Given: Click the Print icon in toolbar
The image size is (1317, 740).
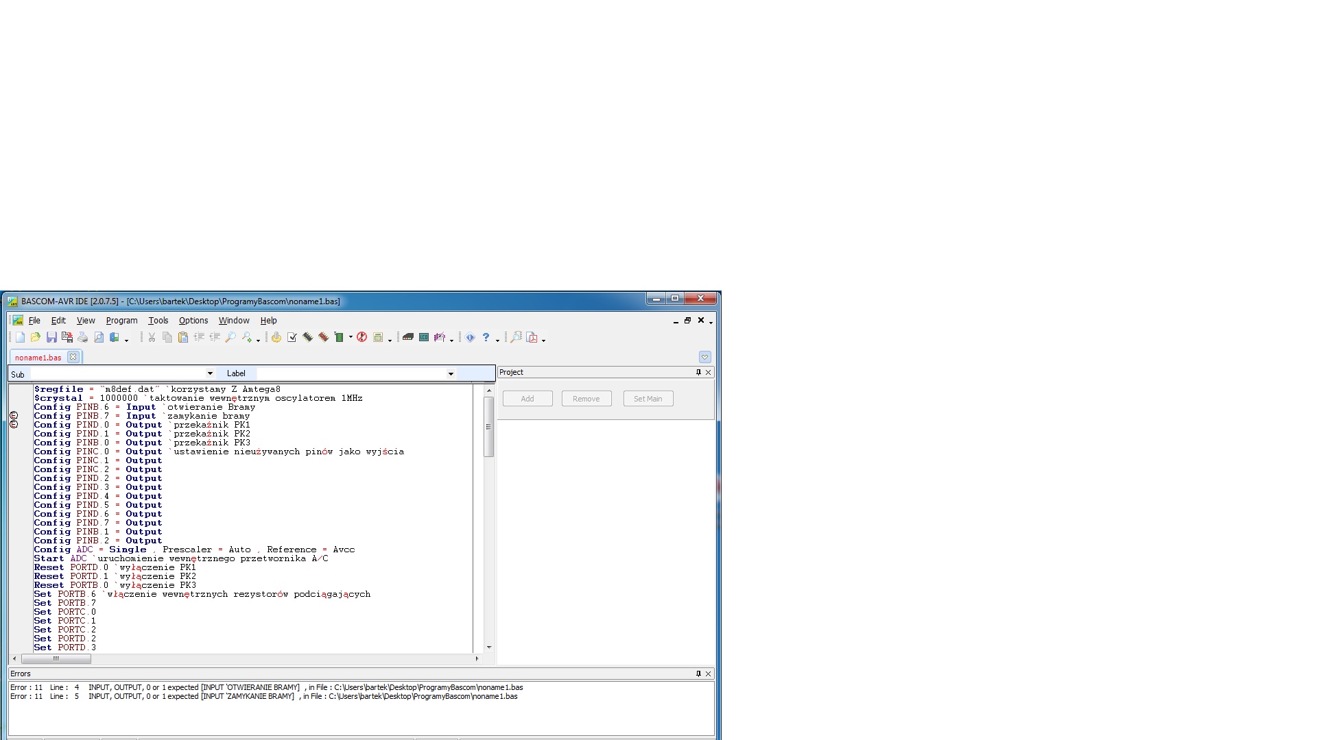Looking at the screenshot, I should [x=83, y=337].
